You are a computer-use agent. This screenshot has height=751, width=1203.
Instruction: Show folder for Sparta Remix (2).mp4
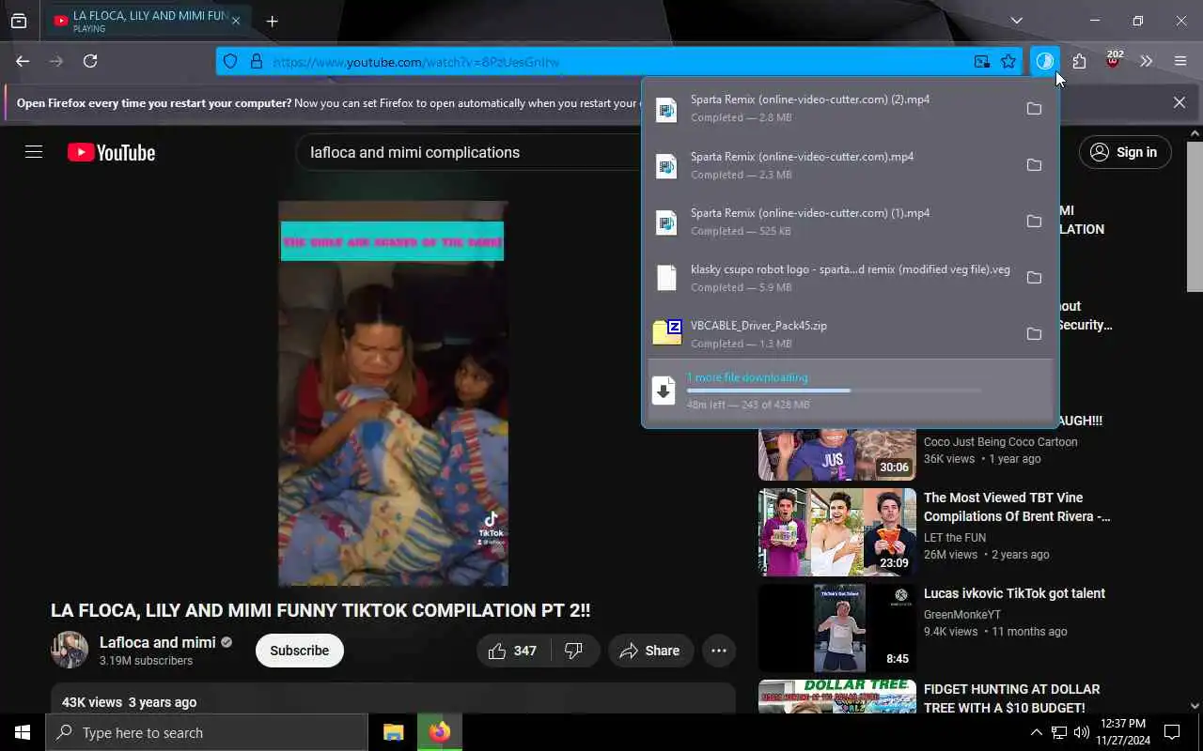click(x=1034, y=108)
